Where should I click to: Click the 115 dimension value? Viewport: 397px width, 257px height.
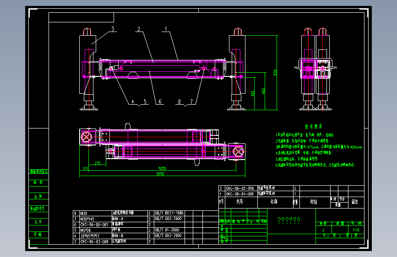point(85,168)
